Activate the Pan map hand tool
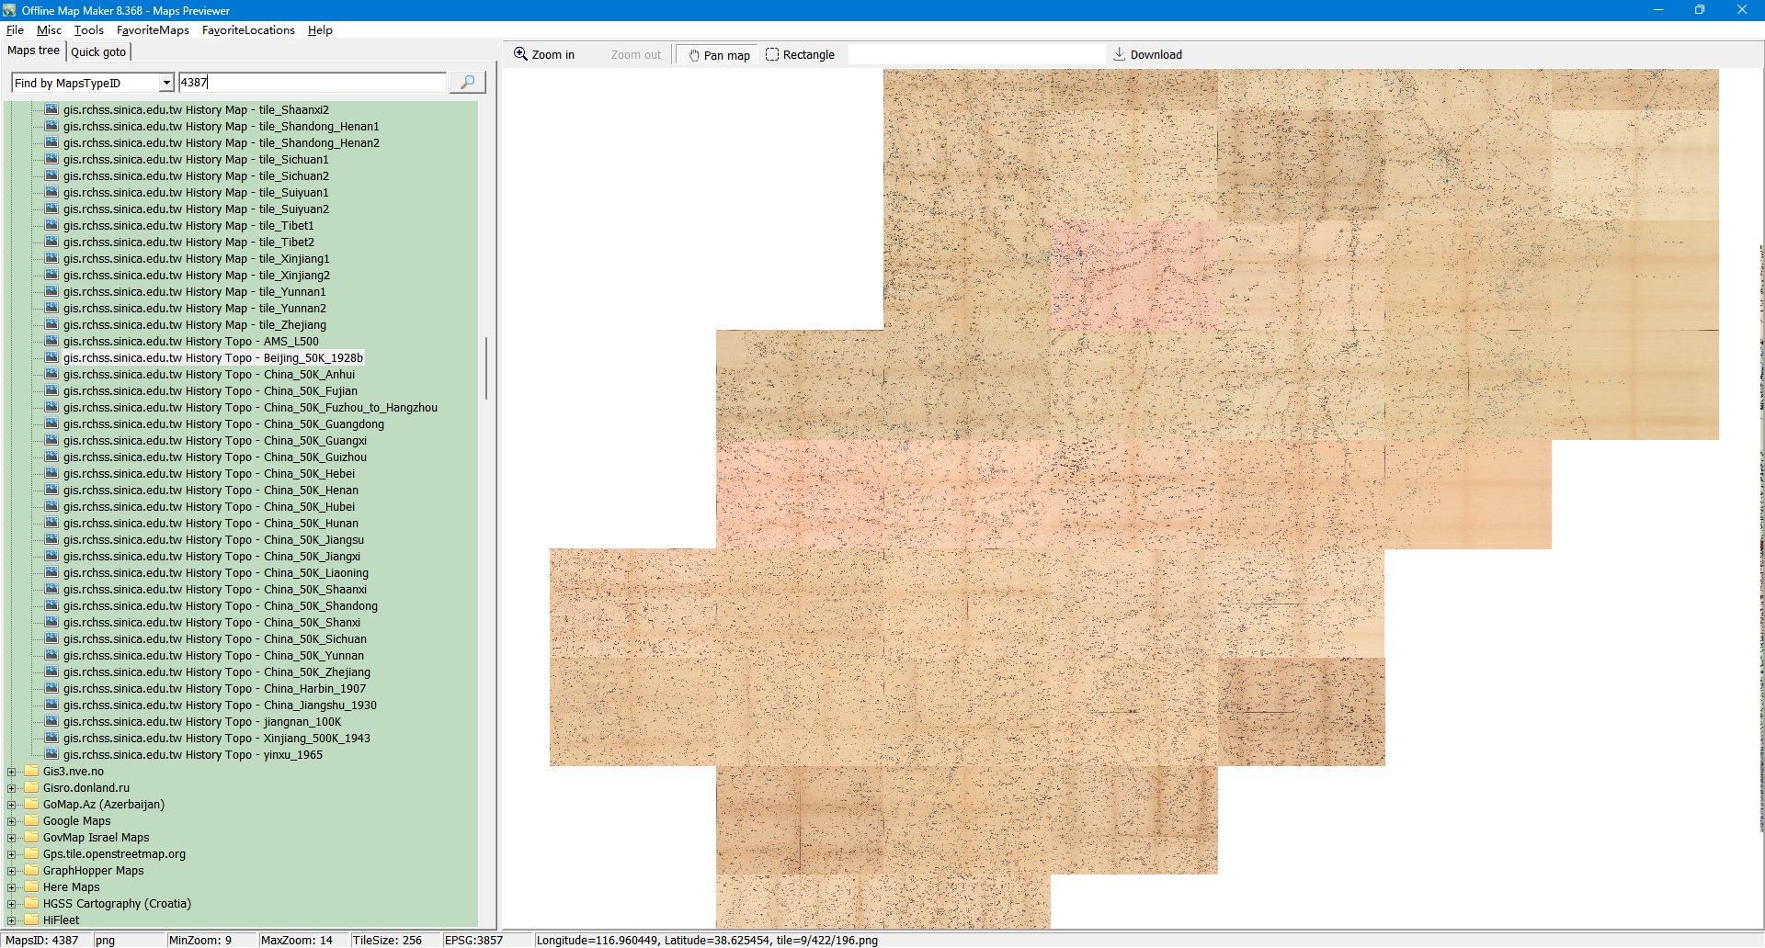The height and width of the screenshot is (948, 1765). (719, 55)
